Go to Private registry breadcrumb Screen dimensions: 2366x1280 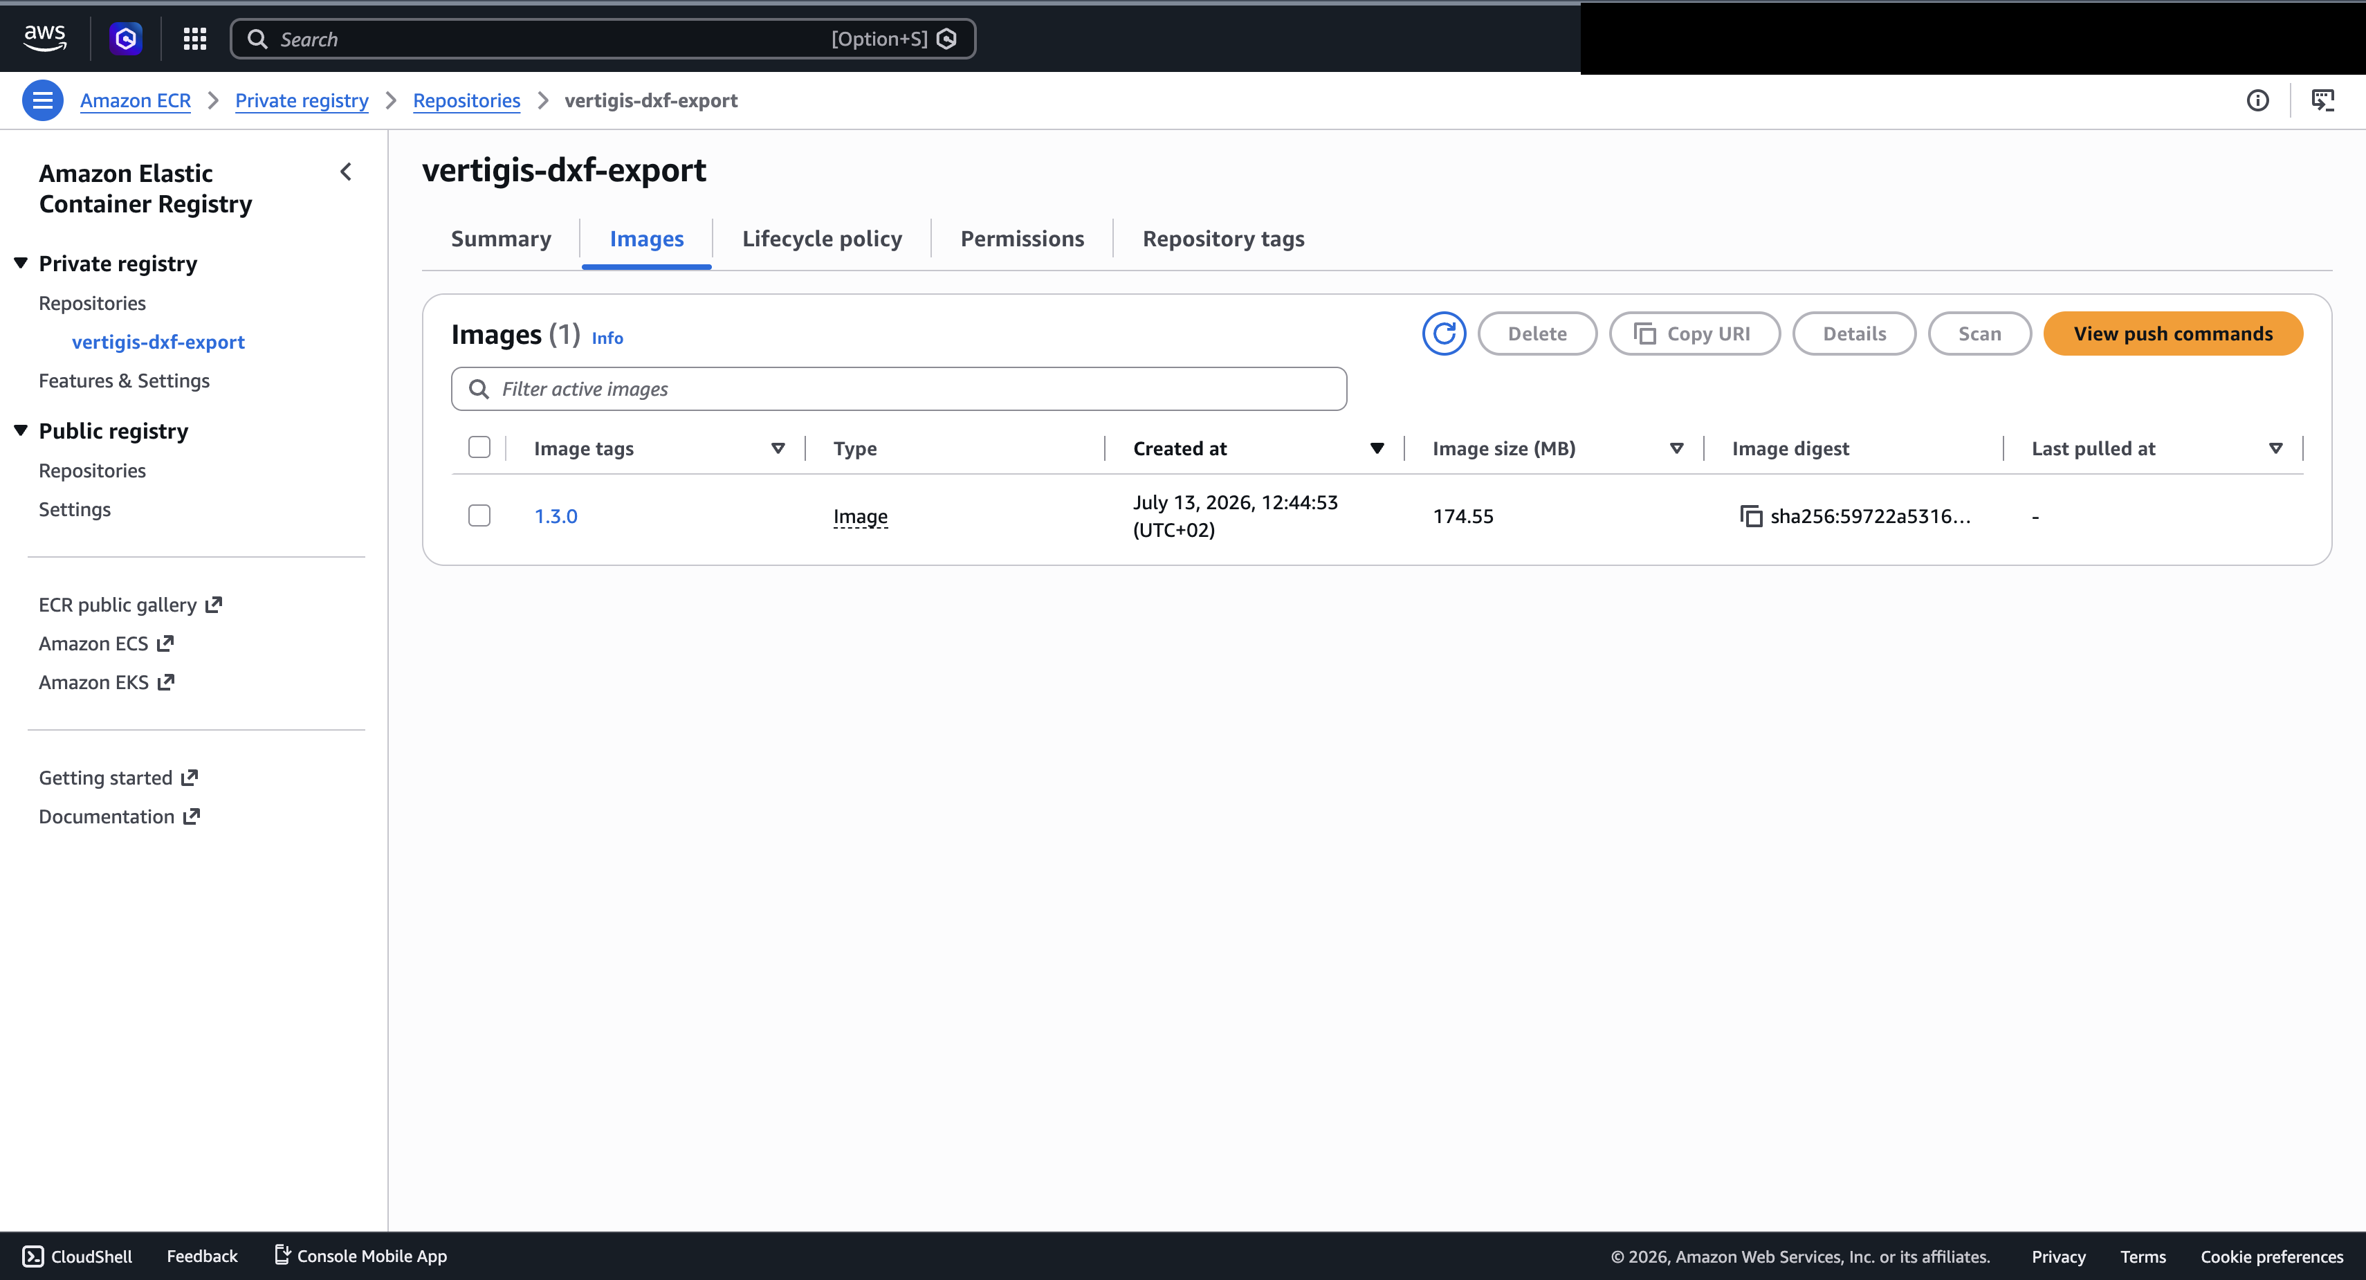point(301,100)
